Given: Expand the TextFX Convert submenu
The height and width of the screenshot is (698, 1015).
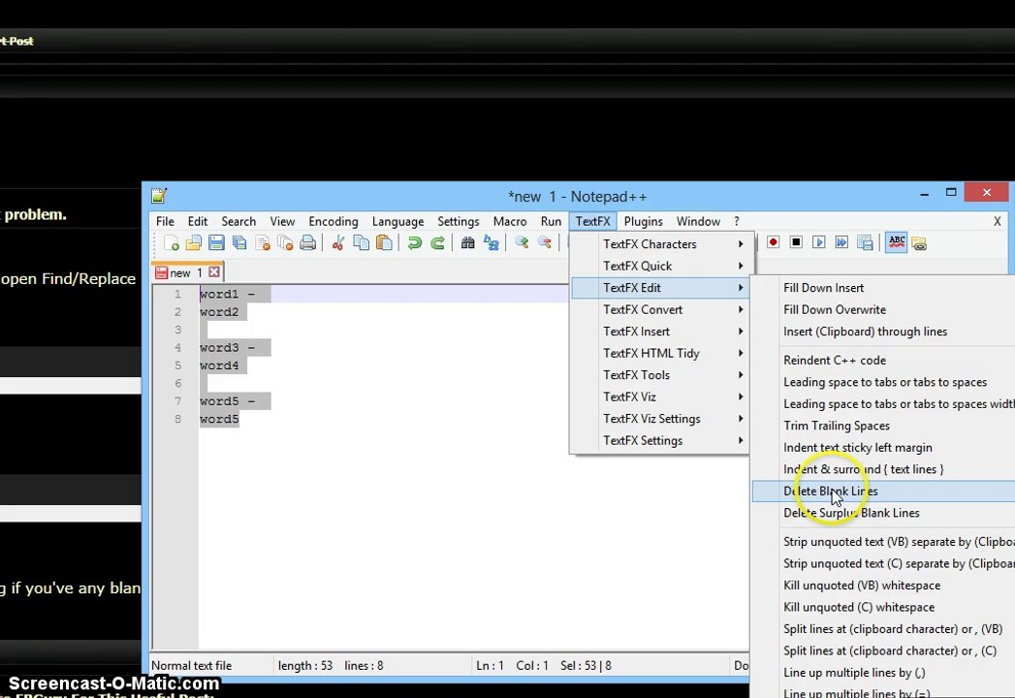Looking at the screenshot, I should pyautogui.click(x=659, y=309).
